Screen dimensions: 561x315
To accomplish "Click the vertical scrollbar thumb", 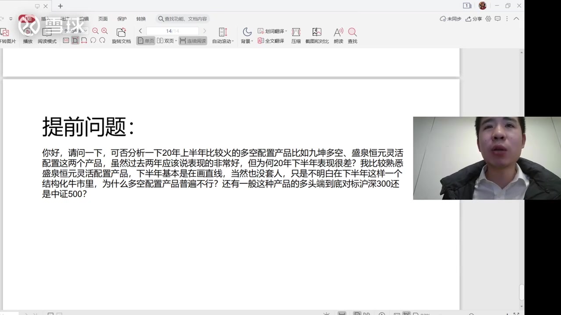I will click(521, 291).
